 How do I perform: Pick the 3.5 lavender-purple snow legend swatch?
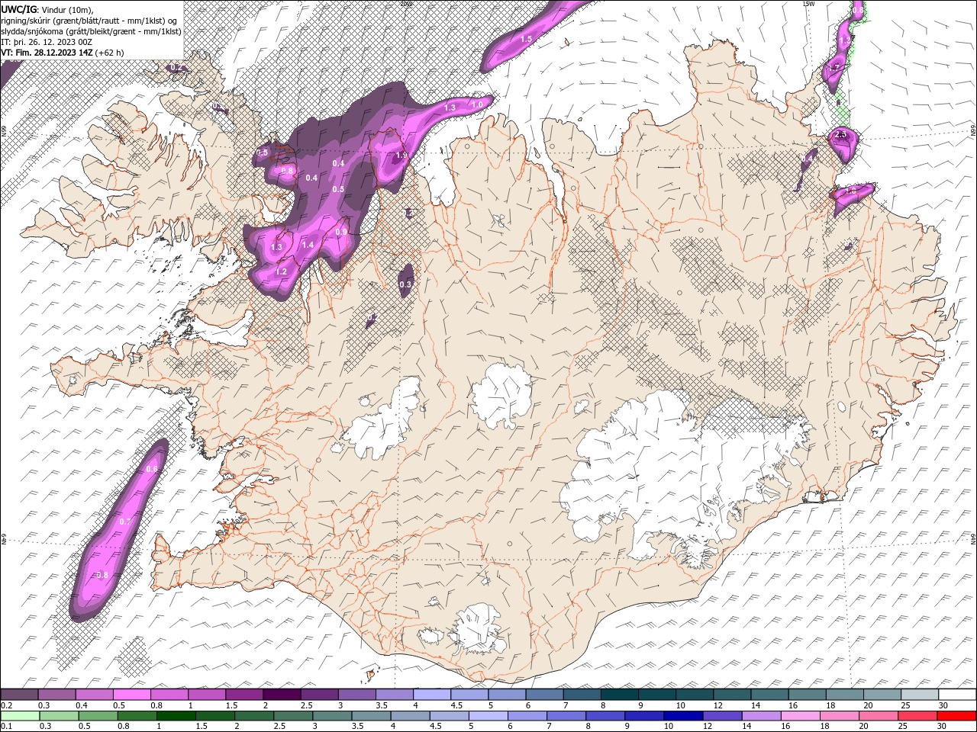(x=394, y=695)
